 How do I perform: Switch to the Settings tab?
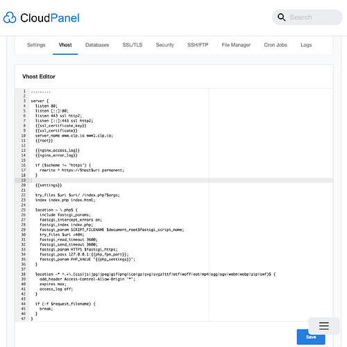coord(36,45)
